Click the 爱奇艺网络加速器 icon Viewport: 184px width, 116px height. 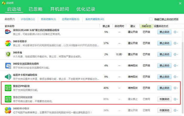coord(8,99)
